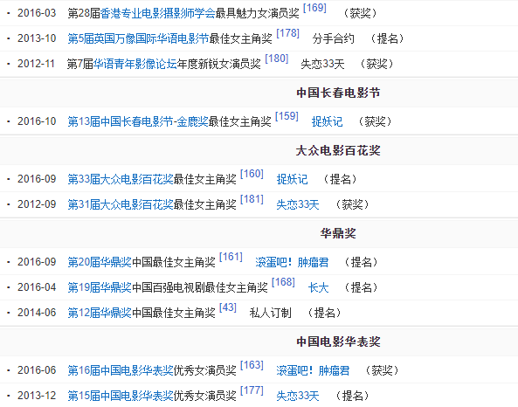
Task: Select （获奖） in the 2016-06 row
Action: click(383, 370)
